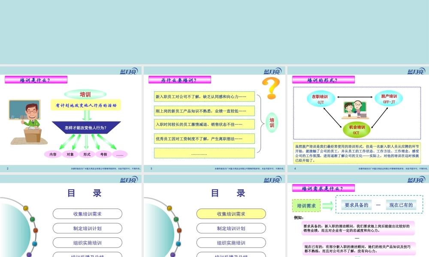Click the teacher cartoon illustration at the desk
The image size is (429, 257).
(27, 122)
